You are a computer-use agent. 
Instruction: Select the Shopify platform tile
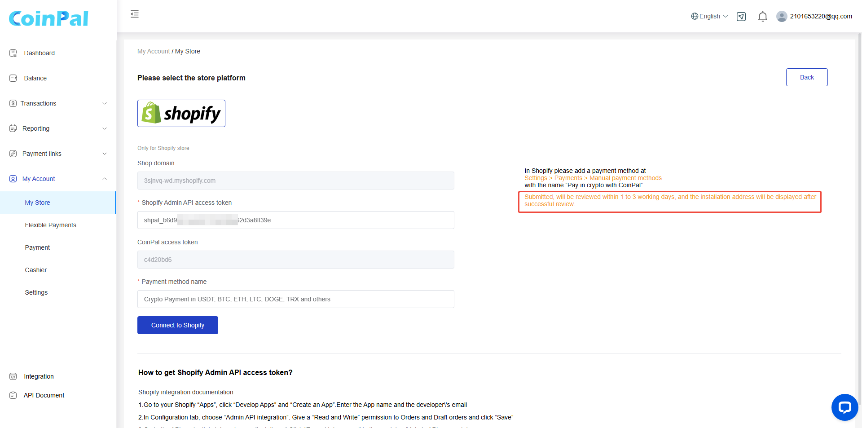pos(181,114)
